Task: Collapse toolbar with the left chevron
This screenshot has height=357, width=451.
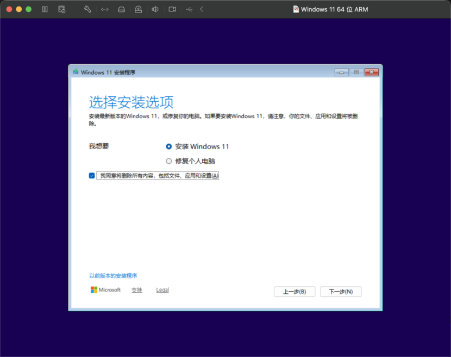Action: pyautogui.click(x=202, y=9)
